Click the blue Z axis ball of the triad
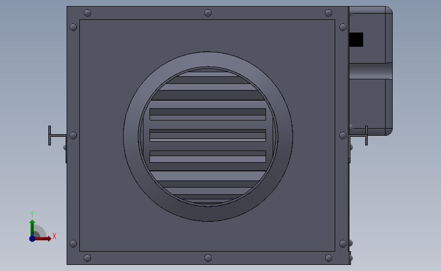The image size is (441, 271). click(x=32, y=238)
